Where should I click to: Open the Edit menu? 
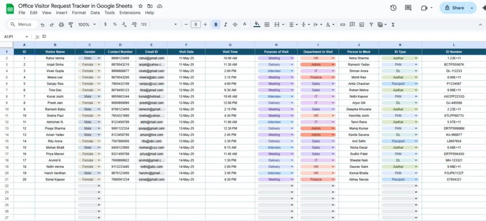pos(34,13)
